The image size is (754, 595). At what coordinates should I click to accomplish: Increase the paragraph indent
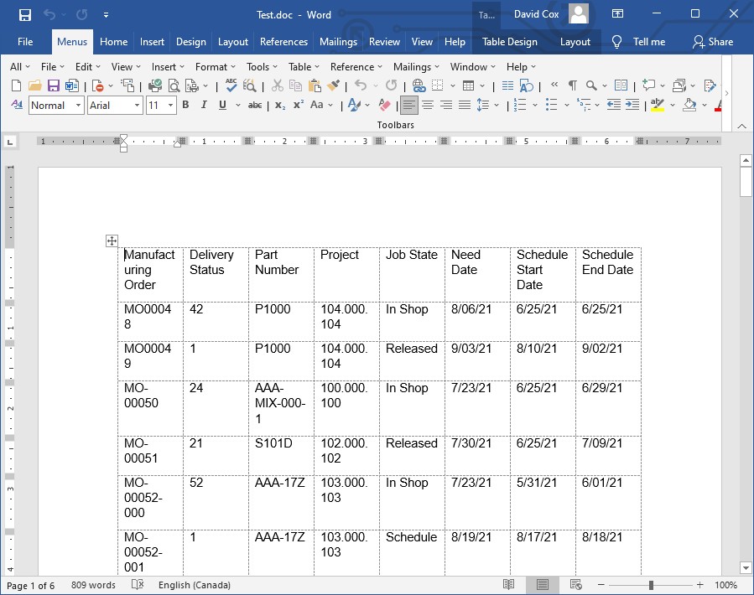tap(632, 105)
